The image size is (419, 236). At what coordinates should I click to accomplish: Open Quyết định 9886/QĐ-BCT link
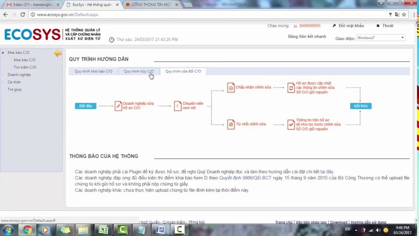pyautogui.click(x=245, y=178)
